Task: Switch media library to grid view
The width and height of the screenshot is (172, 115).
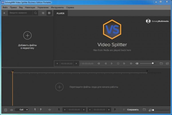Action: (x=49, y=13)
